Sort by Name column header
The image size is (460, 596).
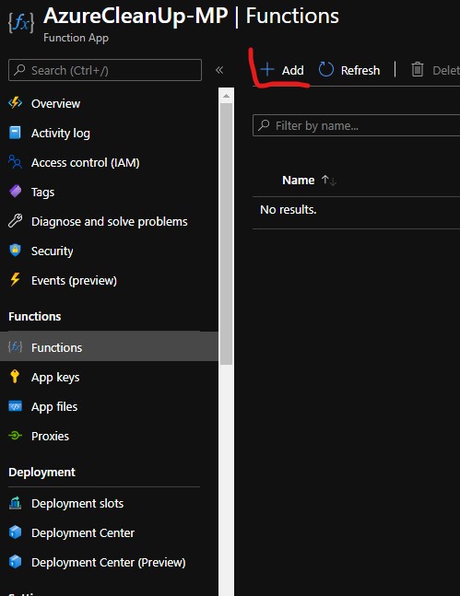point(299,180)
